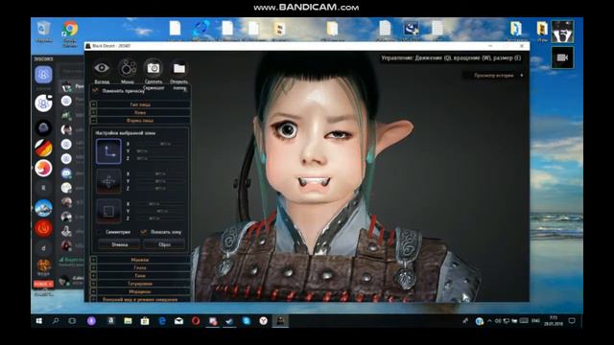This screenshot has height=345, width=614.
Task: Click taskbar clock and date
Action: point(554,321)
